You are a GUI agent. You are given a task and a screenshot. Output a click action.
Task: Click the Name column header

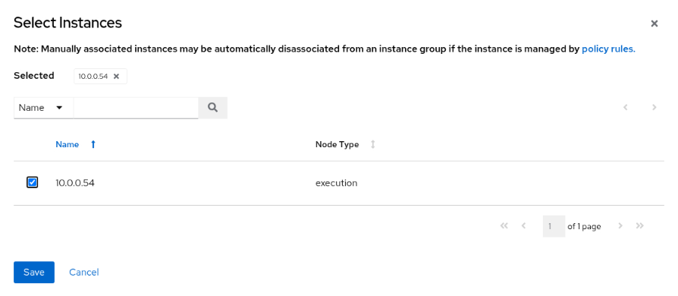(67, 144)
